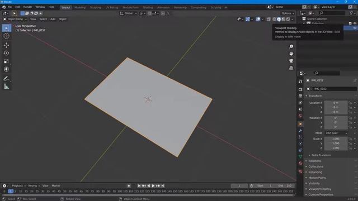Jump to timeline start frame
Image resolution: width=358 pixels, height=201 pixels.
(139, 186)
